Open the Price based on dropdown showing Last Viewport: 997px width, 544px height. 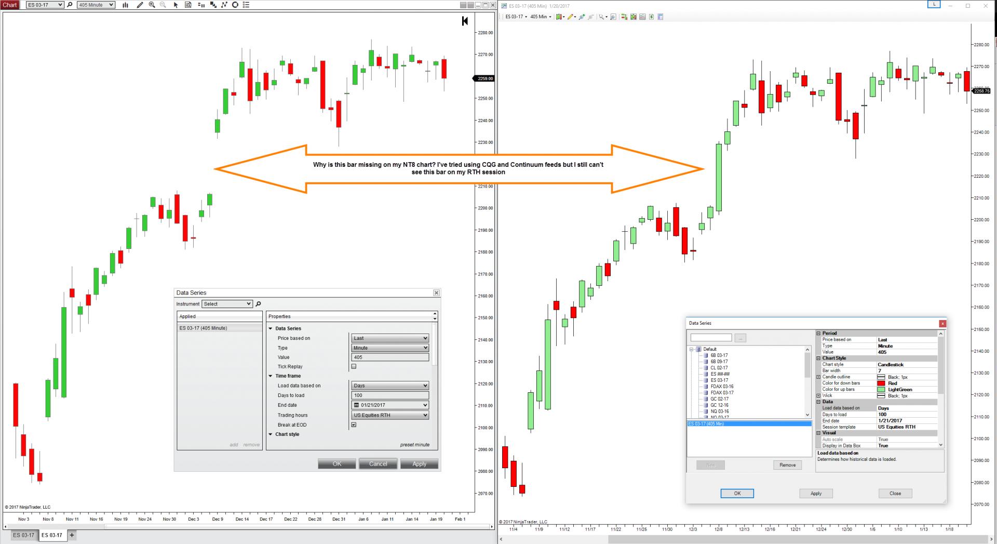pyautogui.click(x=390, y=338)
